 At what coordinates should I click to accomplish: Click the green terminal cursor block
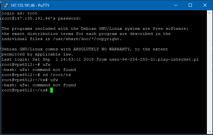point(52,90)
